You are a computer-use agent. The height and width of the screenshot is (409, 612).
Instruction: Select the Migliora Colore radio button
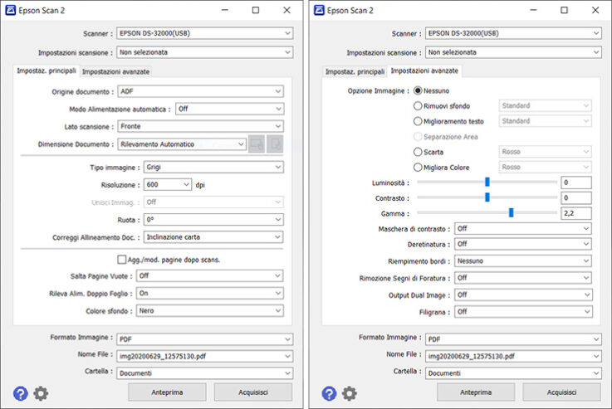[x=418, y=167]
